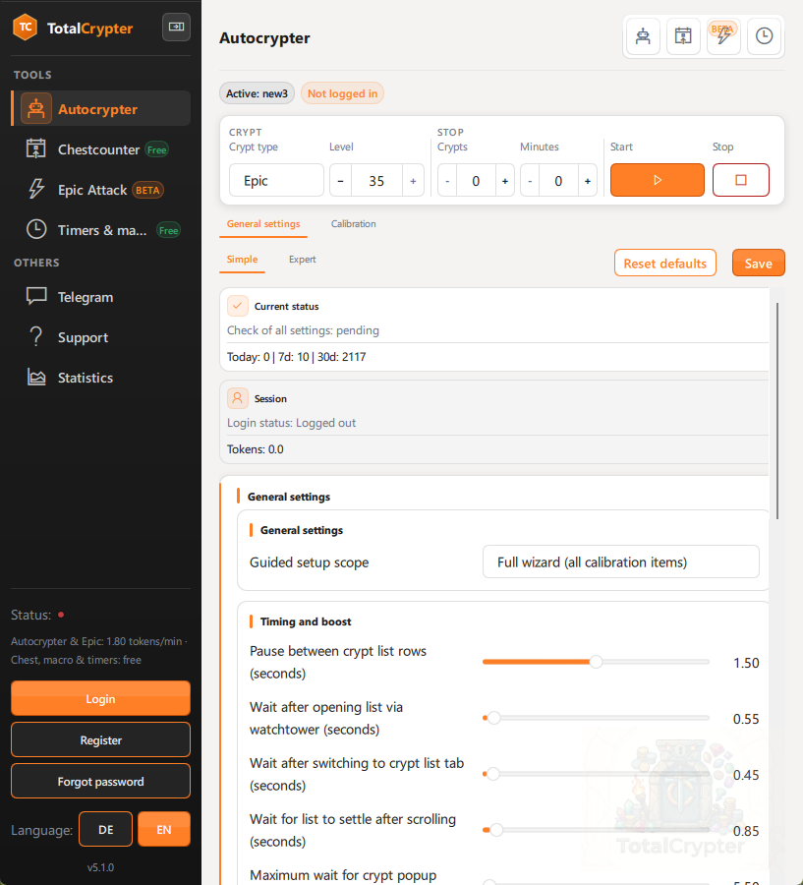This screenshot has height=885, width=803.
Task: Click the Forgot password button
Action: 100,781
